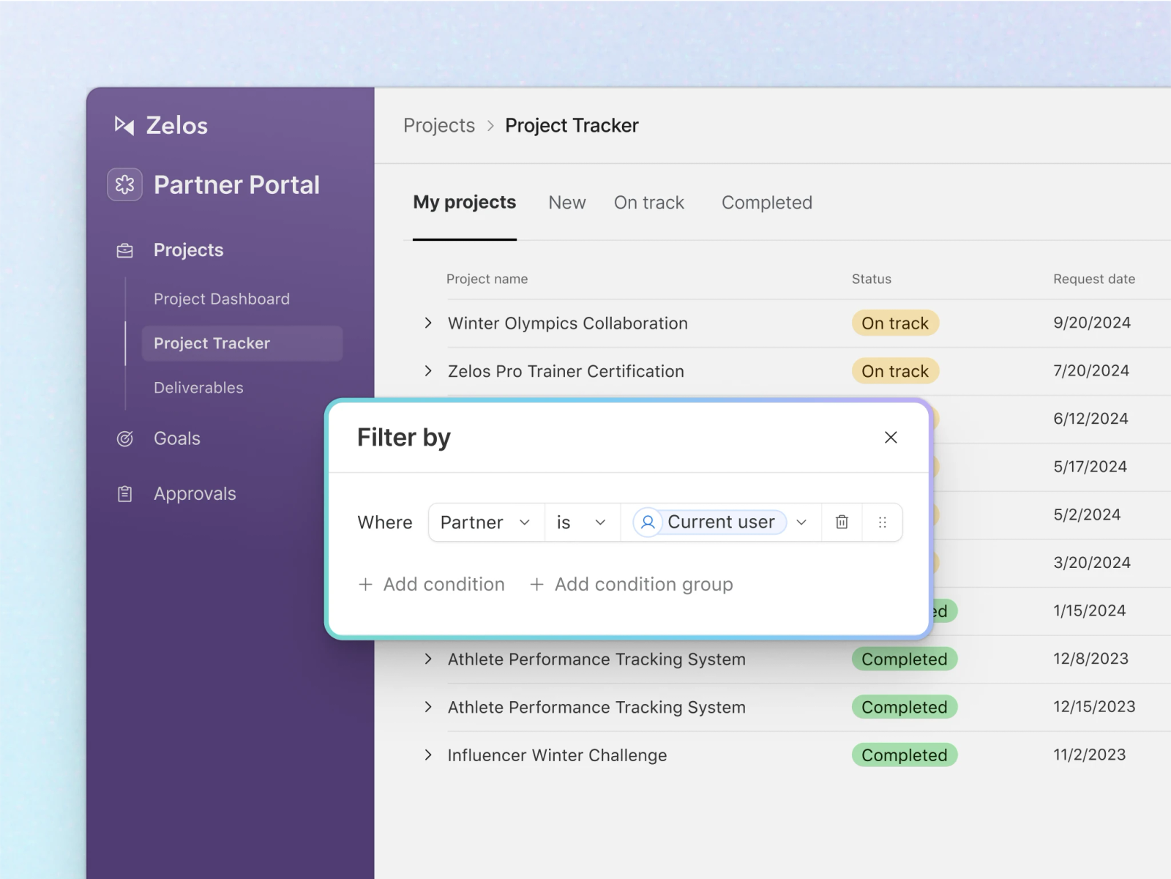
Task: Click the Current user chip
Action: 710,522
